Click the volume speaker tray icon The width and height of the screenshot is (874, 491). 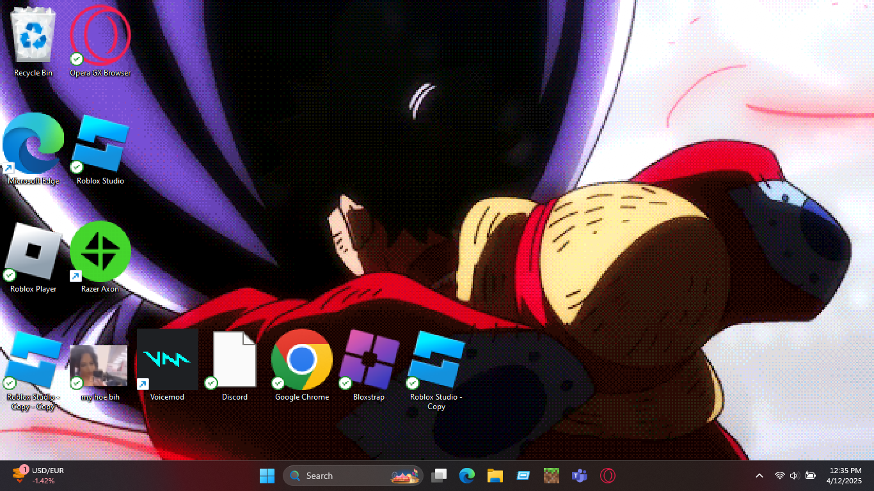tap(795, 476)
